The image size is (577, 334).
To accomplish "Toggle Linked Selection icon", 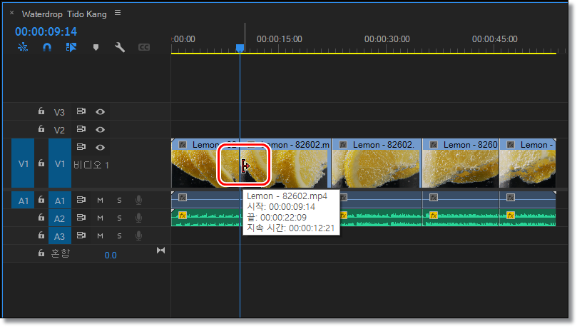I will point(71,47).
